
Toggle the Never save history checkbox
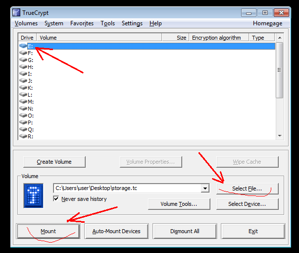[56, 199]
